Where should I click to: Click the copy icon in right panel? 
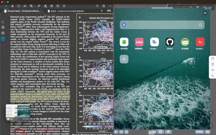(x=212, y=59)
